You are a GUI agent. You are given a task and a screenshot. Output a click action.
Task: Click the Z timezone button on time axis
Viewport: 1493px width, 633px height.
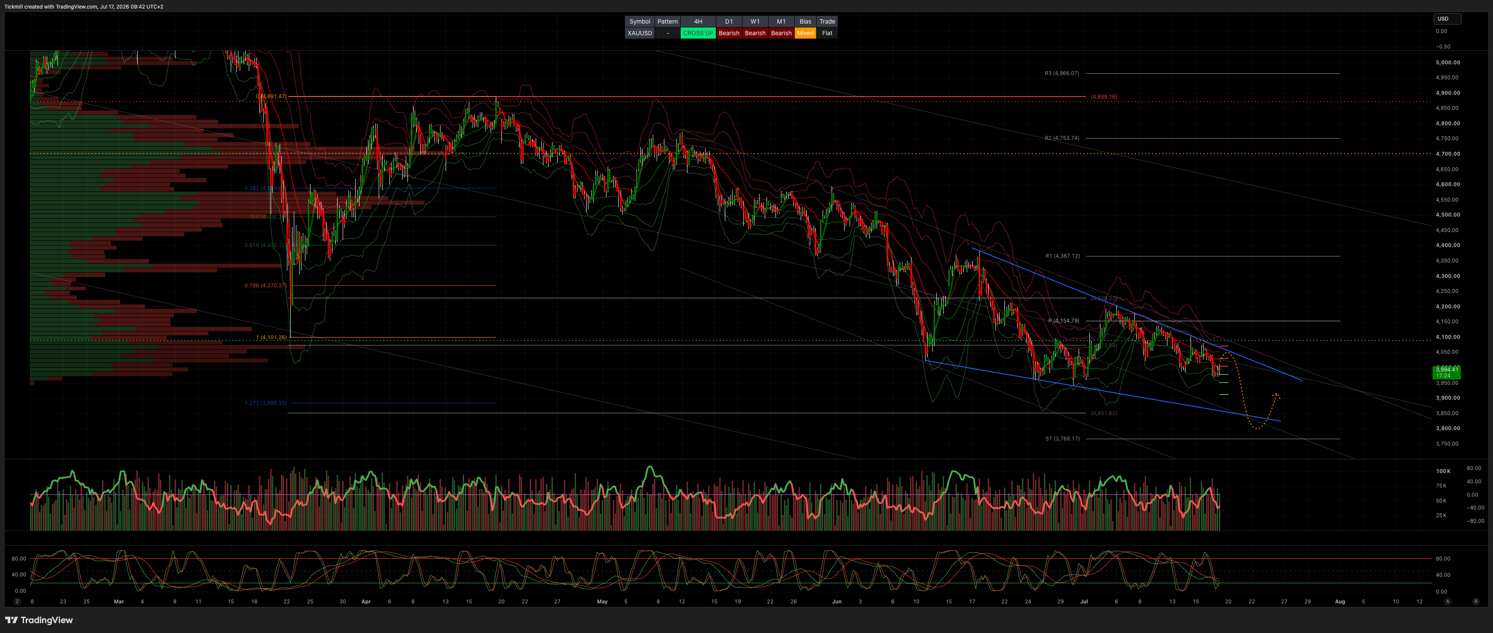18,602
